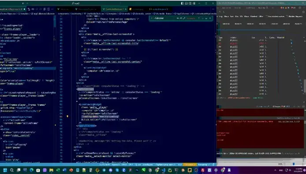Select the red failed network request row
The width and height of the screenshot is (306, 174).
pos(260,43)
